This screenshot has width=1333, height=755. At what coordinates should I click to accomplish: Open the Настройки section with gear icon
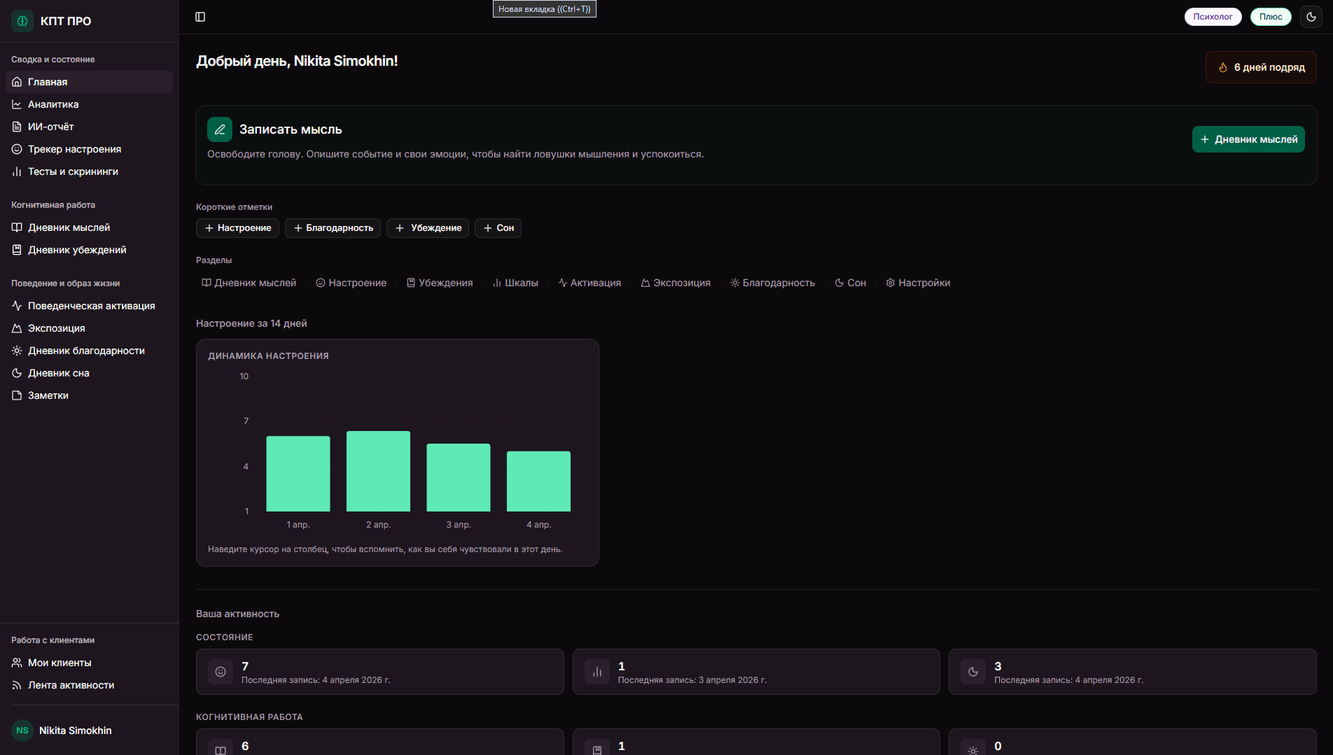pyautogui.click(x=918, y=283)
